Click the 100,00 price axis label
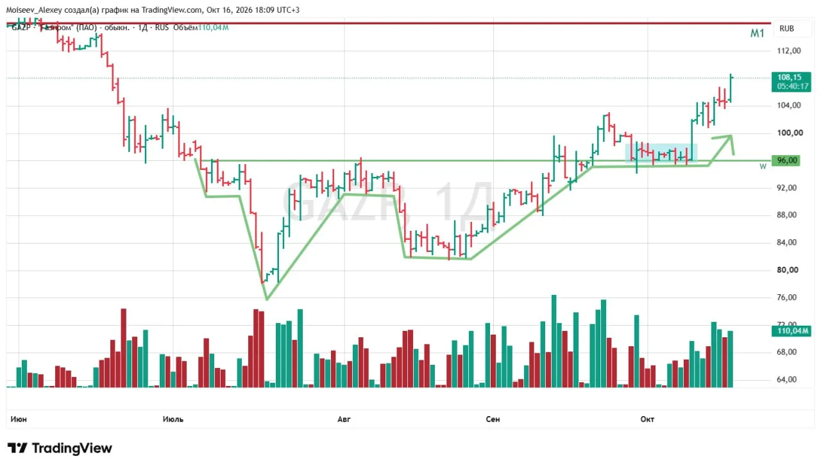This screenshot has width=821, height=468. point(789,133)
